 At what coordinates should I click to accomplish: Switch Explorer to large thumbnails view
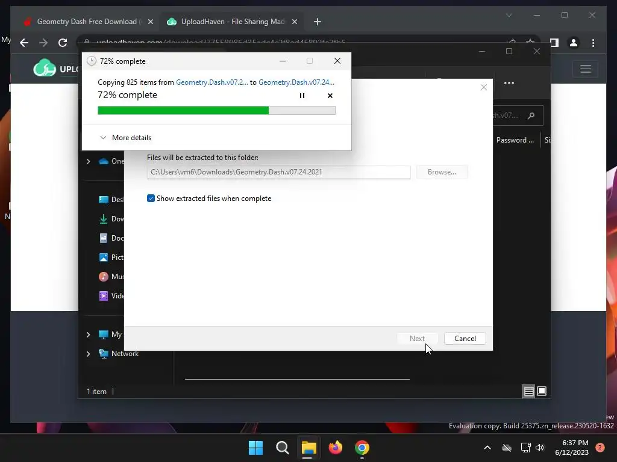[x=542, y=391]
